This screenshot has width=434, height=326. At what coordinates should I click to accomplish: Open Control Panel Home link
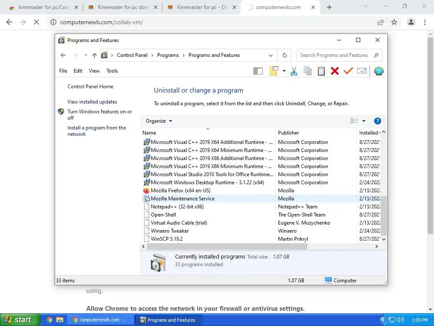click(90, 87)
